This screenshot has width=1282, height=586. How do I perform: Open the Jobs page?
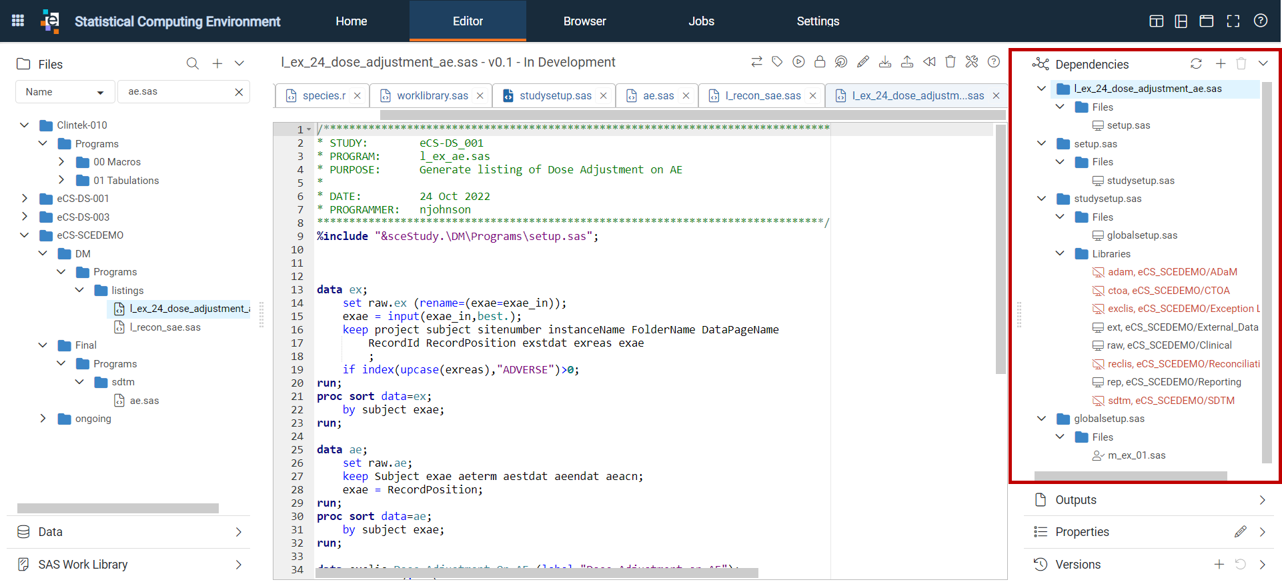click(701, 21)
